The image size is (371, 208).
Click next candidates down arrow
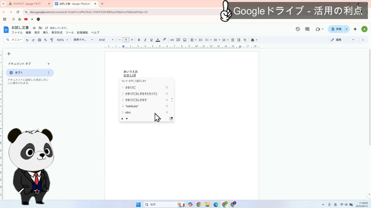[127, 119]
